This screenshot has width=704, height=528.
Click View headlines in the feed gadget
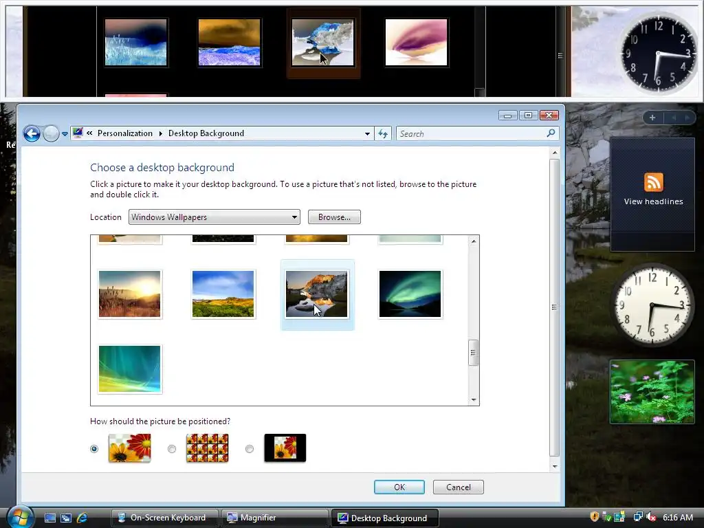click(654, 201)
